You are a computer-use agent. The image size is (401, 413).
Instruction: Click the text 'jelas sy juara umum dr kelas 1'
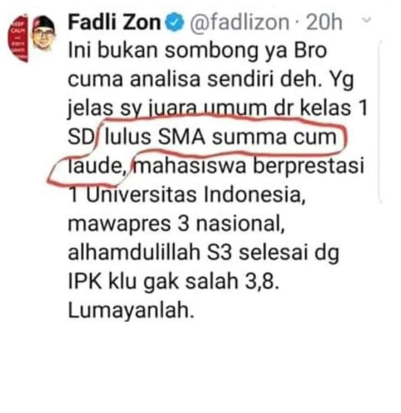(218, 109)
